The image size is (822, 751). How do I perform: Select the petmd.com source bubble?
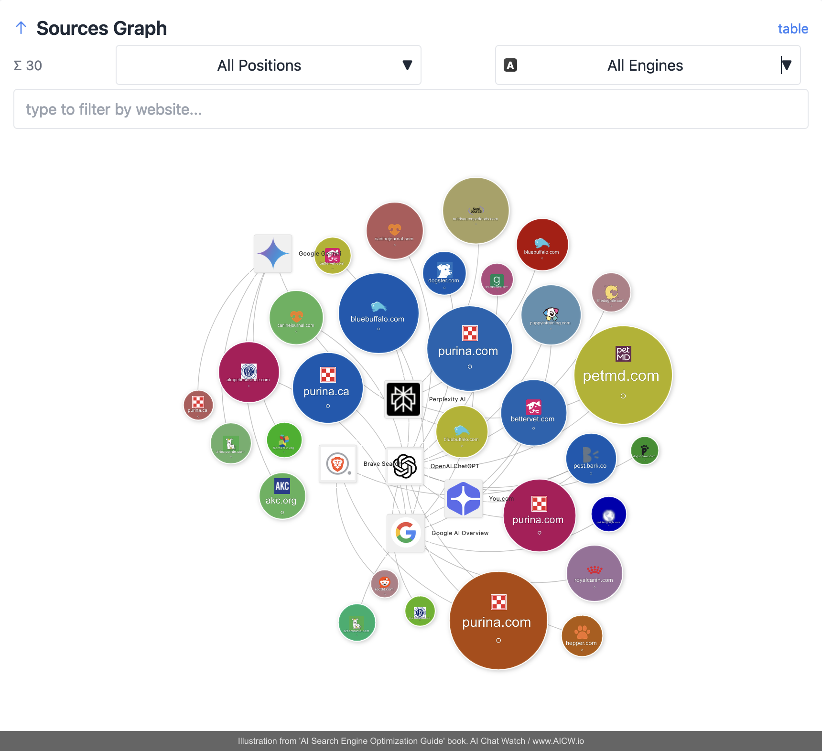(x=623, y=375)
